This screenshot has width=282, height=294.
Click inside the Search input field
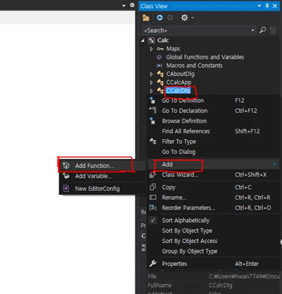(196, 31)
